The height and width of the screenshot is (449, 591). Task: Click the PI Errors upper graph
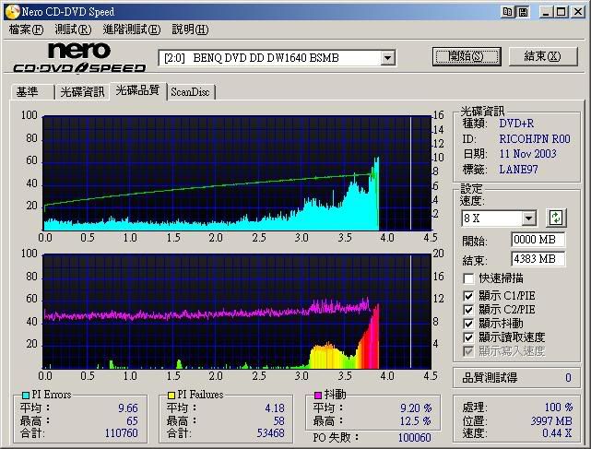tap(237, 173)
